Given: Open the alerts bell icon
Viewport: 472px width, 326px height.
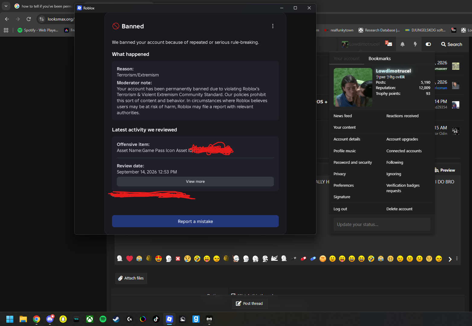Looking at the screenshot, I should [x=403, y=44].
